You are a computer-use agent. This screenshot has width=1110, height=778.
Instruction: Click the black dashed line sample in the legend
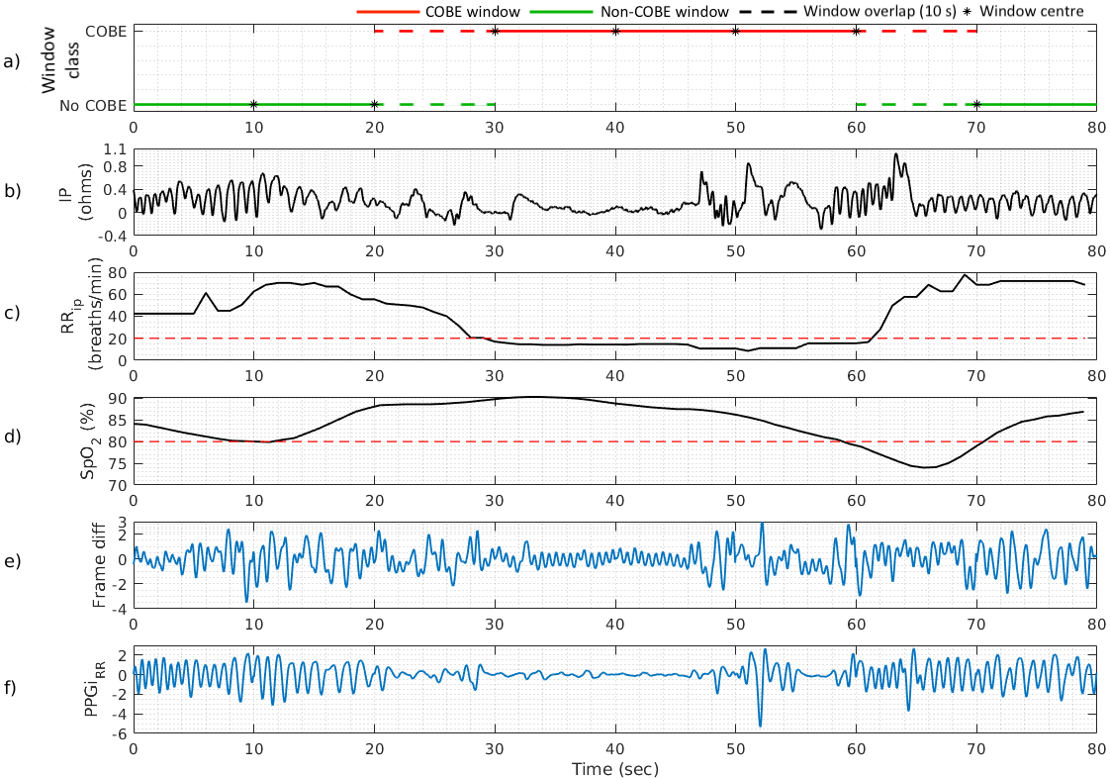767,12
